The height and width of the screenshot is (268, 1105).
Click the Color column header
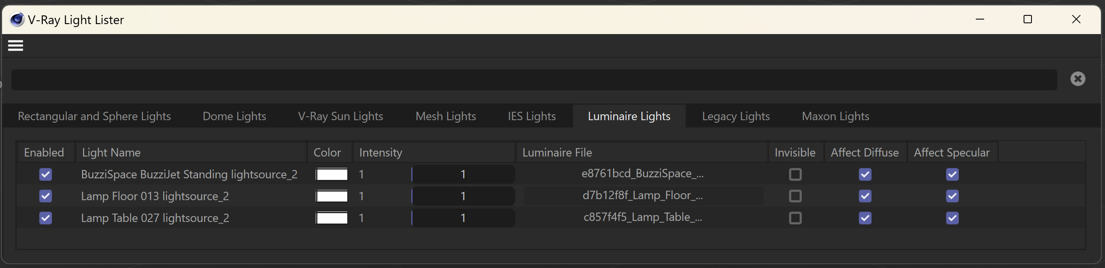[329, 152]
